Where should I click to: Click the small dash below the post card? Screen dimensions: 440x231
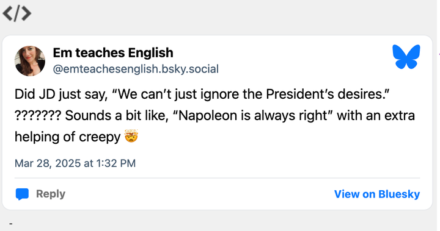10,224
